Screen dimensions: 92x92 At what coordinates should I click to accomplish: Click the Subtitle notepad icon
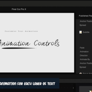point(80,32)
